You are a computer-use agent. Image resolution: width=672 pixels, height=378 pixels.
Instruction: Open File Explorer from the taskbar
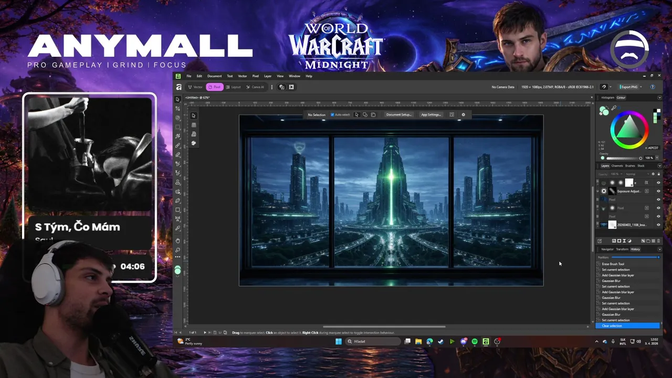tap(418, 341)
